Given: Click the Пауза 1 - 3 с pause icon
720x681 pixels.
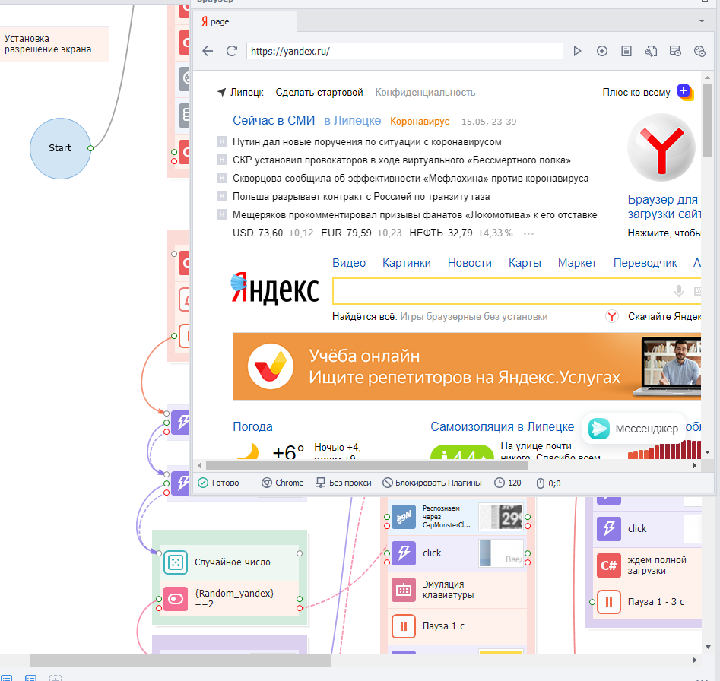Looking at the screenshot, I should click(608, 602).
